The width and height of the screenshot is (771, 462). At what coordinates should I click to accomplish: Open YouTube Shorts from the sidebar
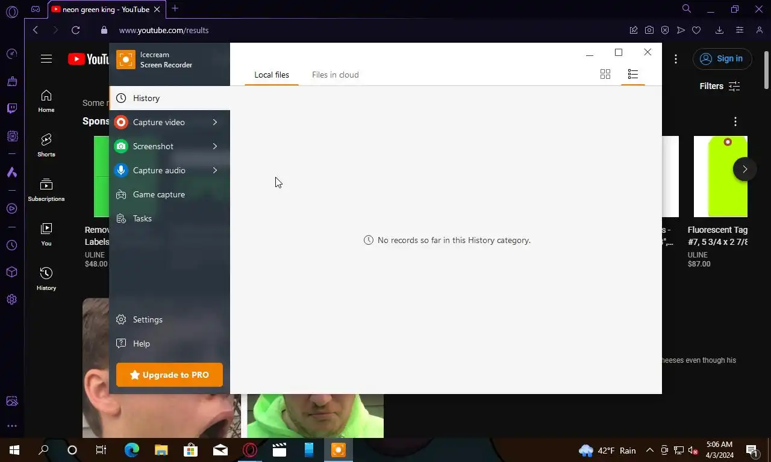[x=46, y=146]
